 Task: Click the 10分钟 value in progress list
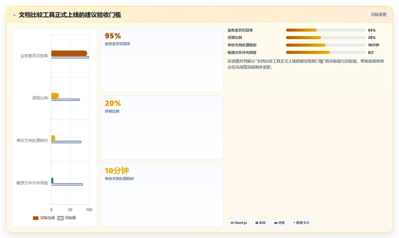pos(373,45)
